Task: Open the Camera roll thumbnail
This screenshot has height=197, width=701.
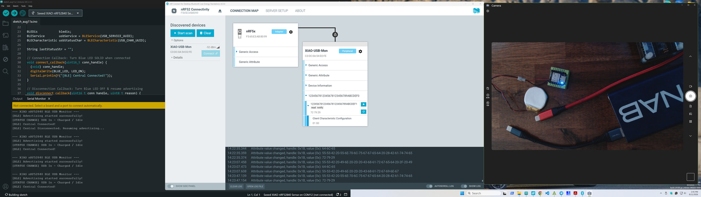Action: (x=690, y=177)
